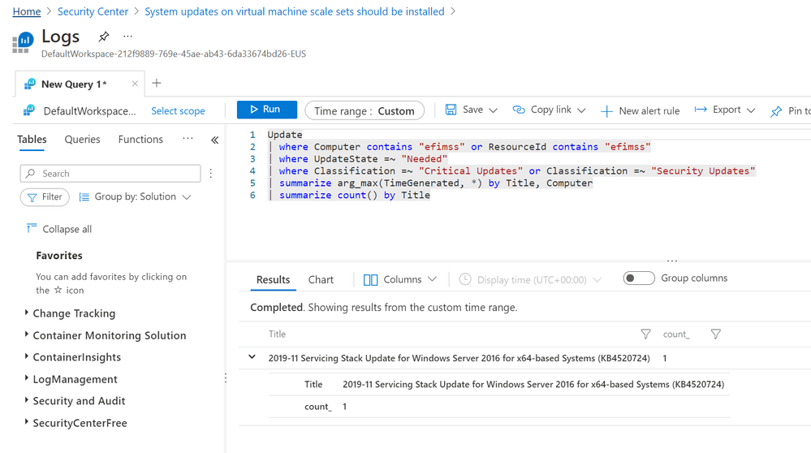The width and height of the screenshot is (811, 453).
Task: Click the Save disk icon
Action: click(451, 110)
